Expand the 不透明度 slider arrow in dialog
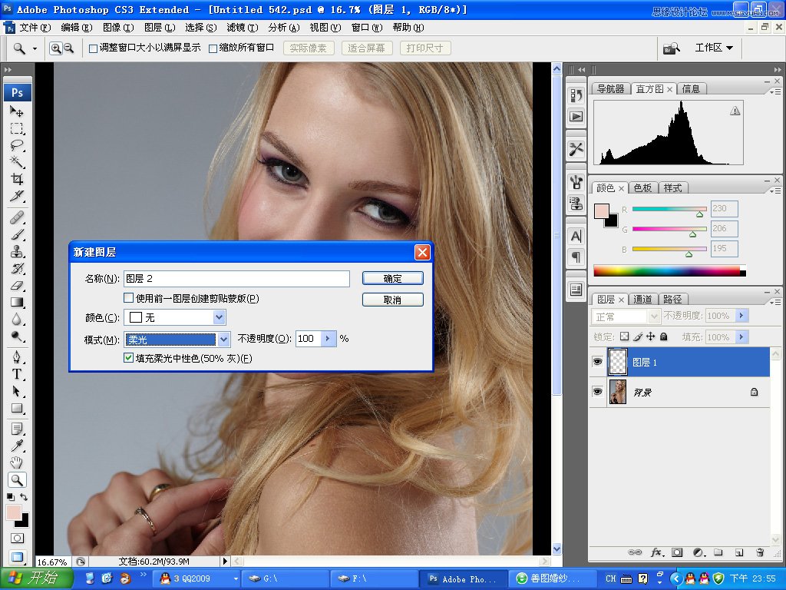The height and width of the screenshot is (590, 786). point(329,339)
